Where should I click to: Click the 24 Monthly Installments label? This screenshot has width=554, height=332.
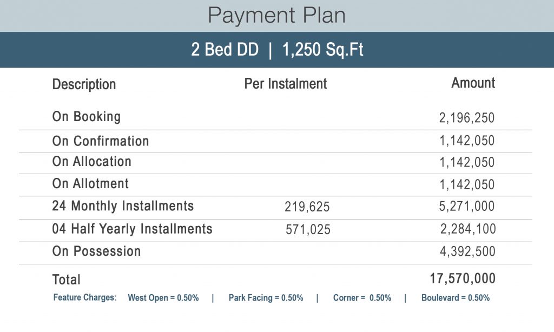pos(123,206)
